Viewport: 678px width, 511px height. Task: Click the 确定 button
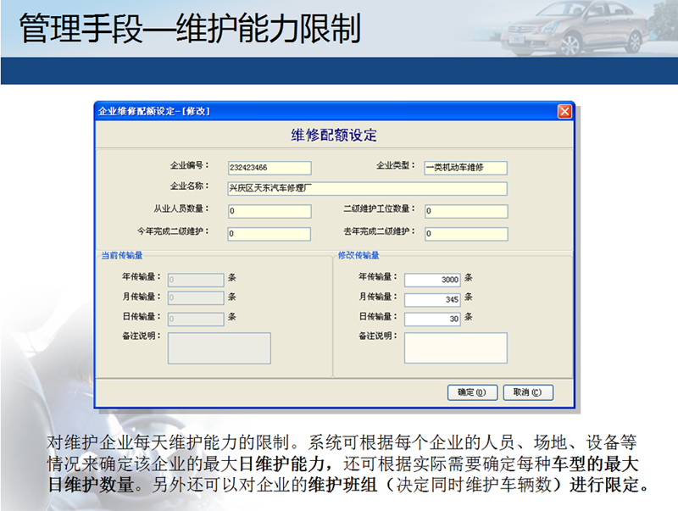[x=471, y=392]
